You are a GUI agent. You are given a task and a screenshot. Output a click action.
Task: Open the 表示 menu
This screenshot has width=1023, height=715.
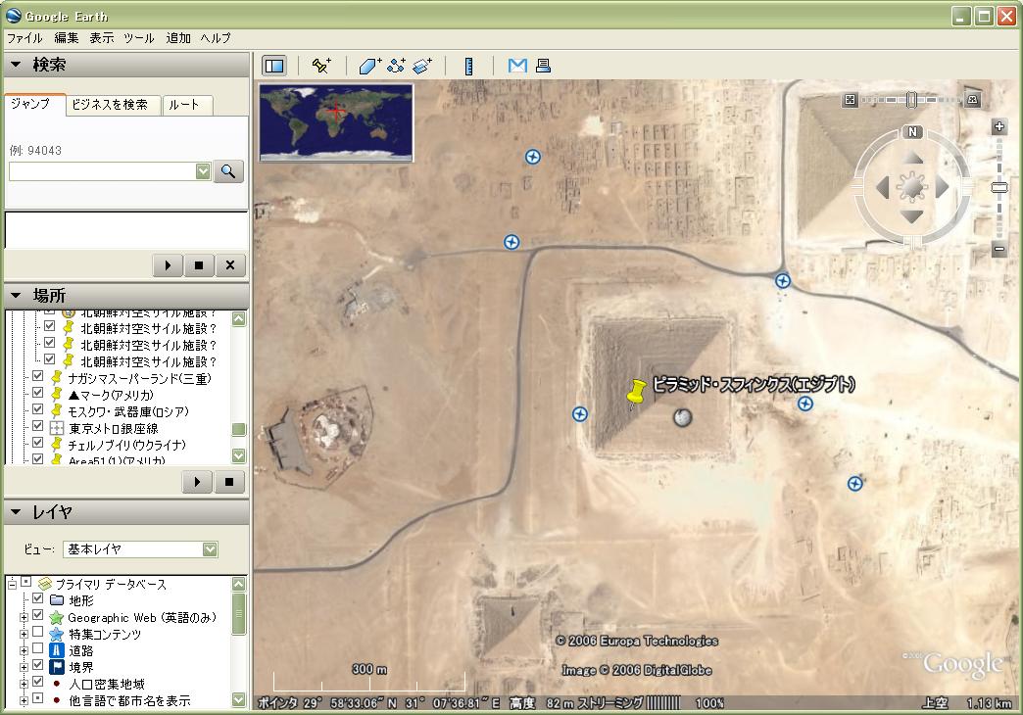pos(102,38)
